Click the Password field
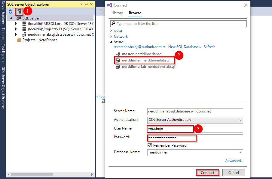272x179 pixels. (195, 138)
